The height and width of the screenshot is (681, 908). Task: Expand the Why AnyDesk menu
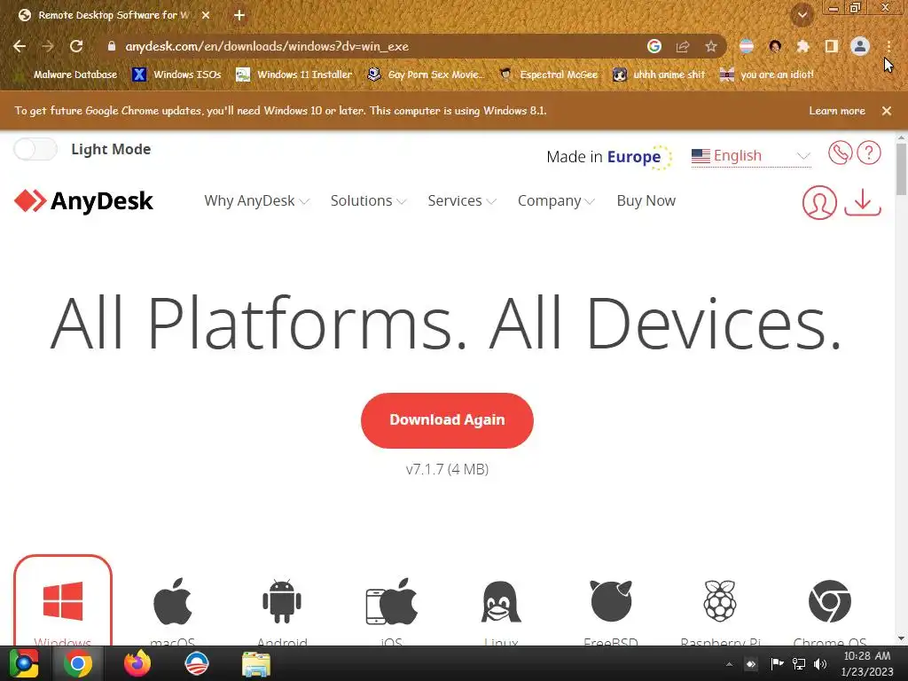[256, 201]
